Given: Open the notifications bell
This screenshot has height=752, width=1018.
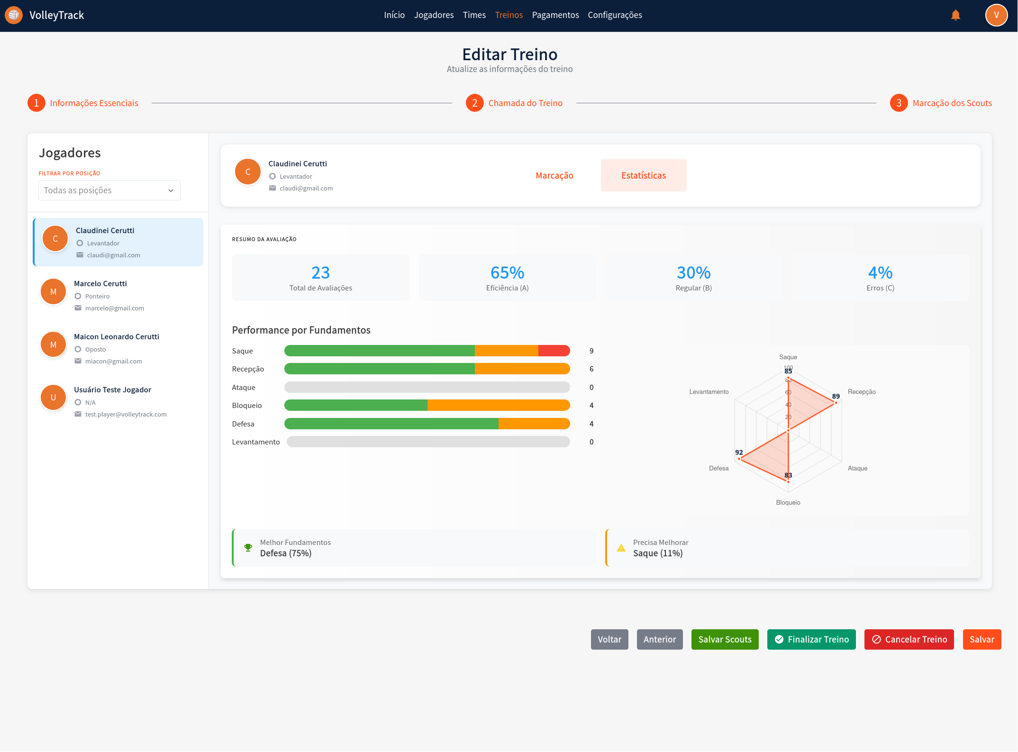Looking at the screenshot, I should click(955, 15).
